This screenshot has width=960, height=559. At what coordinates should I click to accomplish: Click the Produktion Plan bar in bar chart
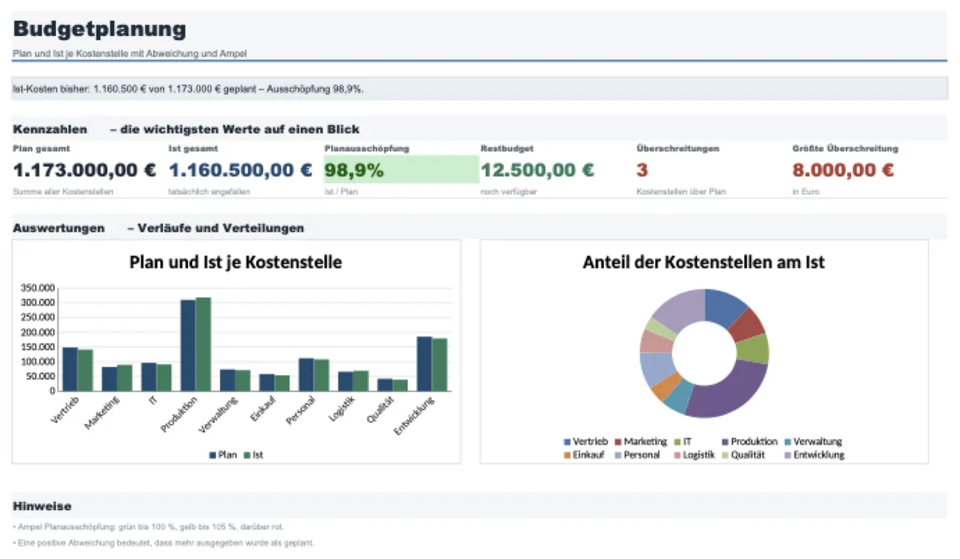tap(188, 345)
